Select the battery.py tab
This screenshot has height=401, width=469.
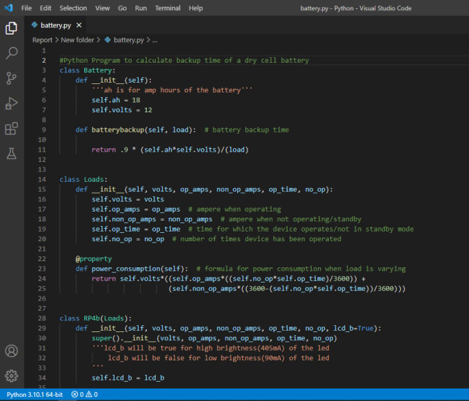coord(56,25)
